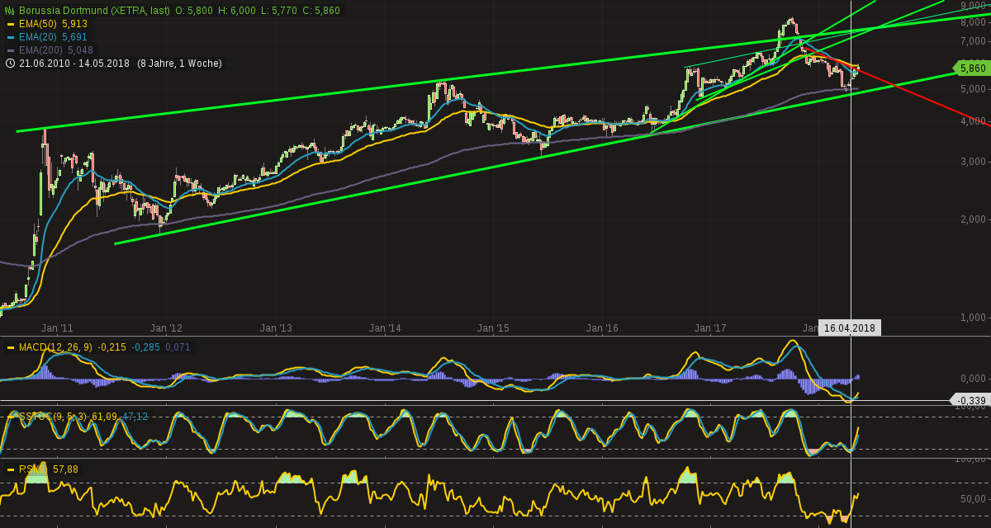Image resolution: width=991 pixels, height=528 pixels.
Task: Click the EMA(50) 5,913 legend label
Action: [x=53, y=24]
